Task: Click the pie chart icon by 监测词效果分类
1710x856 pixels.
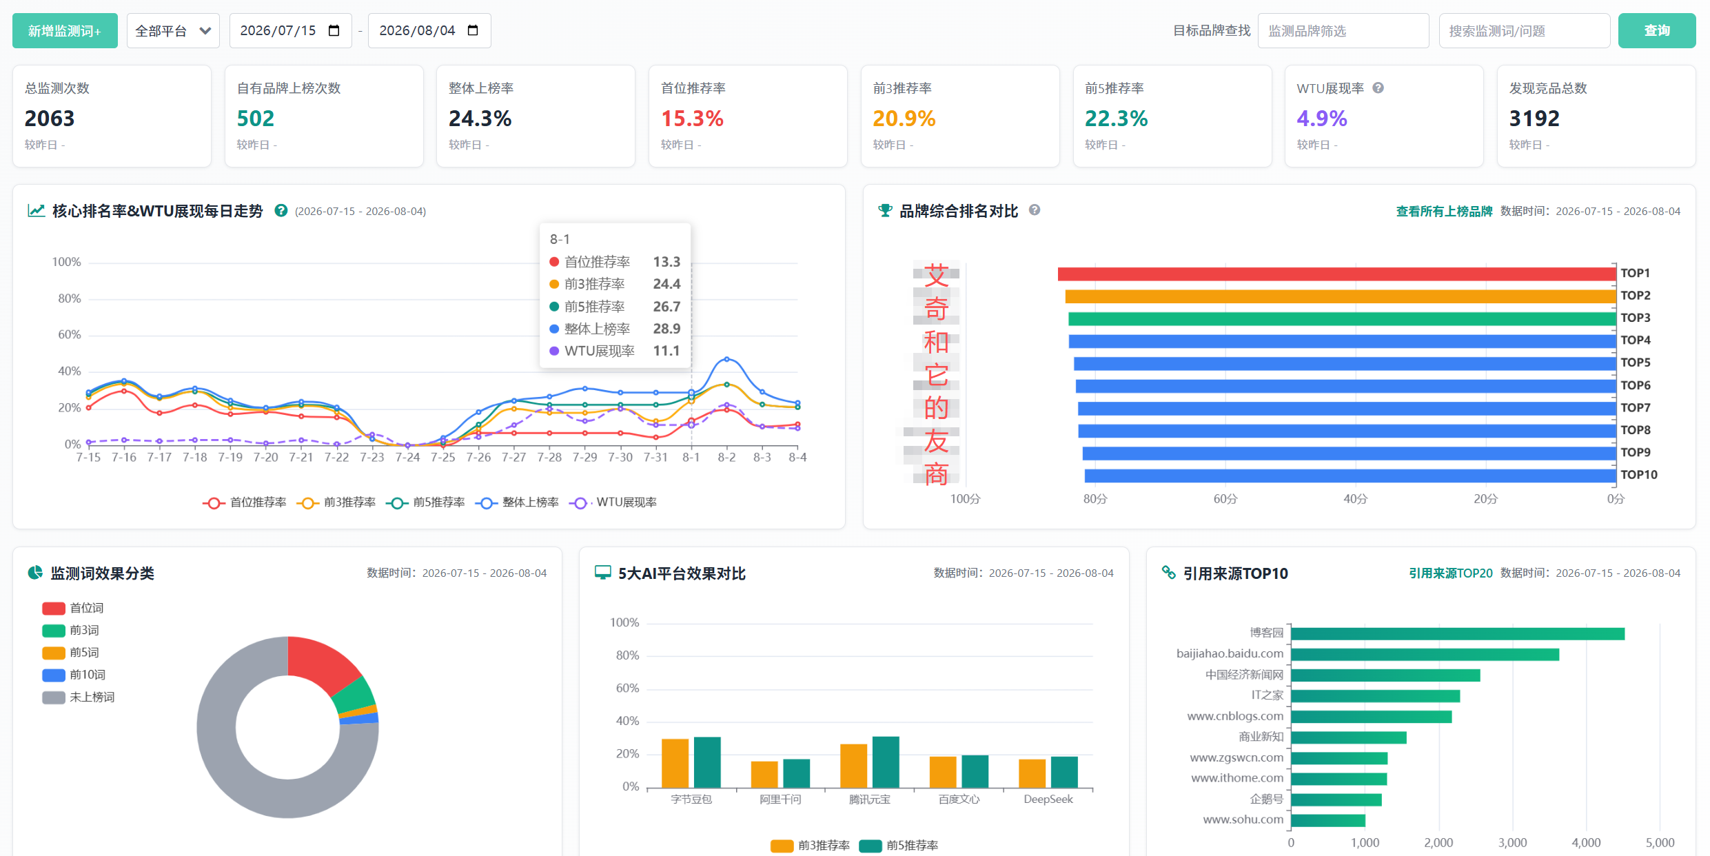Action: [35, 572]
